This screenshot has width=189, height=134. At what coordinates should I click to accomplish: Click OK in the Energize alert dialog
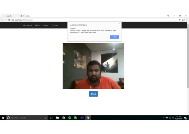pyautogui.click(x=114, y=37)
